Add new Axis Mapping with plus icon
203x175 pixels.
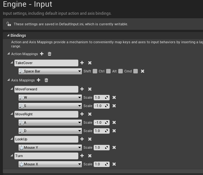(38, 80)
